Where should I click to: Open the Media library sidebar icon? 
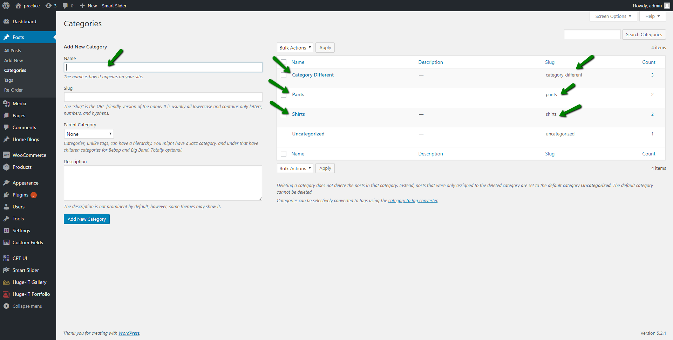click(6, 104)
